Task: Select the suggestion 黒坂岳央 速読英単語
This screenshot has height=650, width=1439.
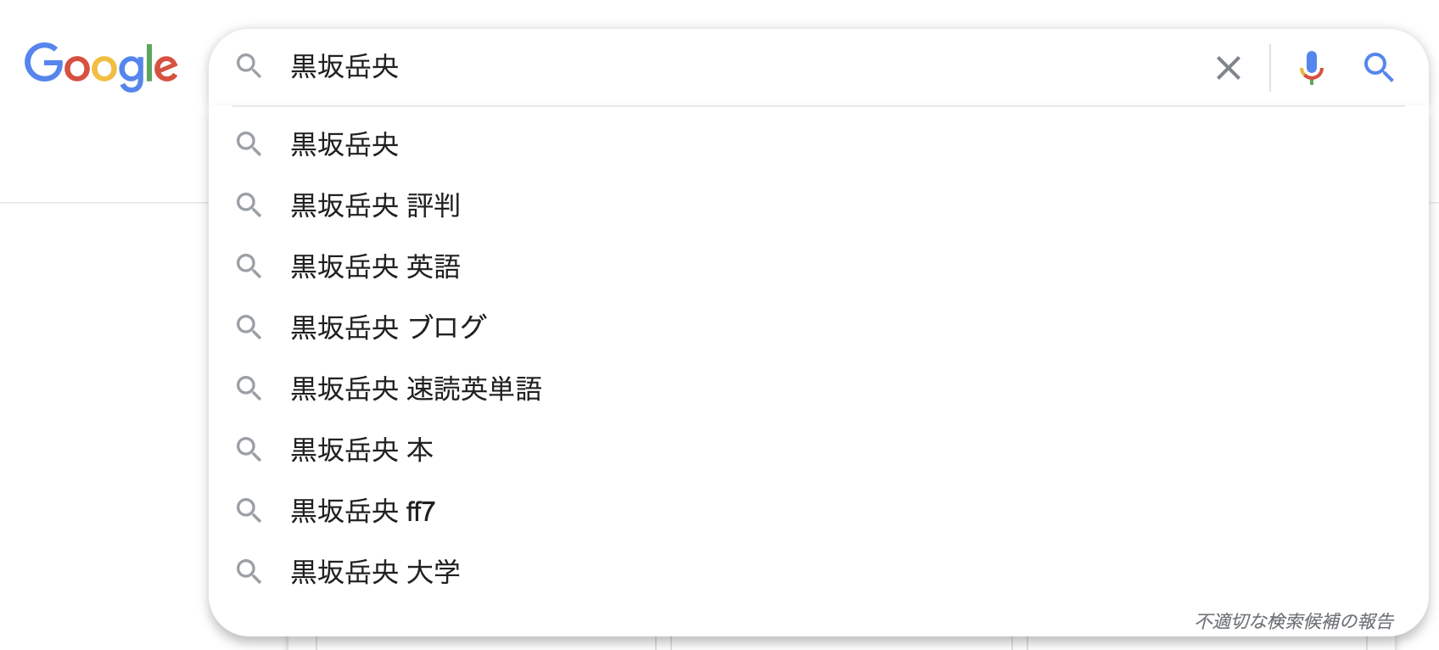Action: pos(819,389)
